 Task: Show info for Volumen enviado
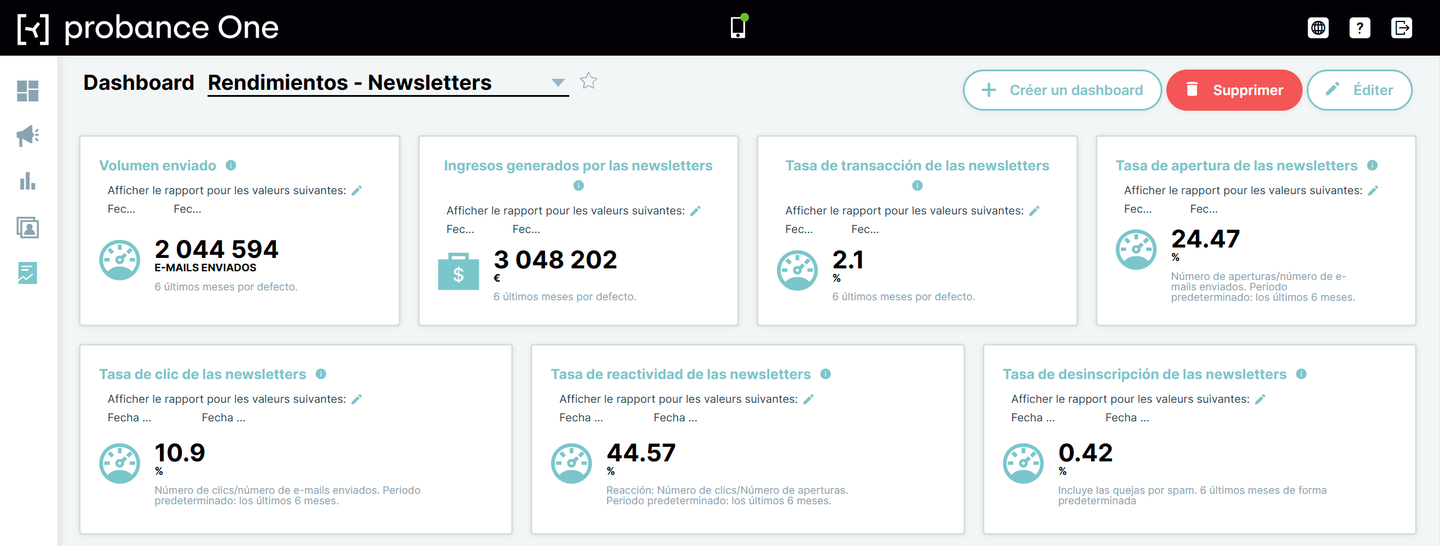[x=231, y=165]
